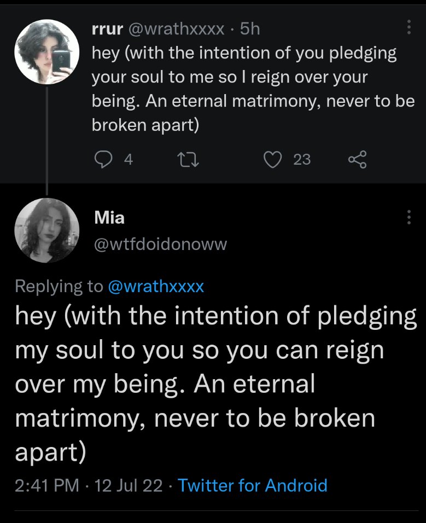
Task: Open more options on rrur's tweet
Action: 409,27
